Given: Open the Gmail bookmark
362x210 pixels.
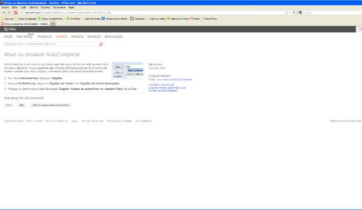Looking at the screenshot, I should [x=195, y=19].
